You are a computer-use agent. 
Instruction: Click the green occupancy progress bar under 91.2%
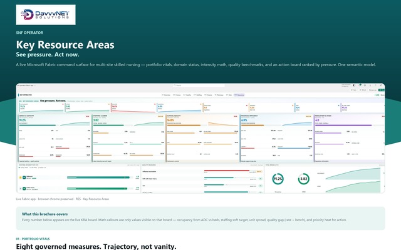38,125
